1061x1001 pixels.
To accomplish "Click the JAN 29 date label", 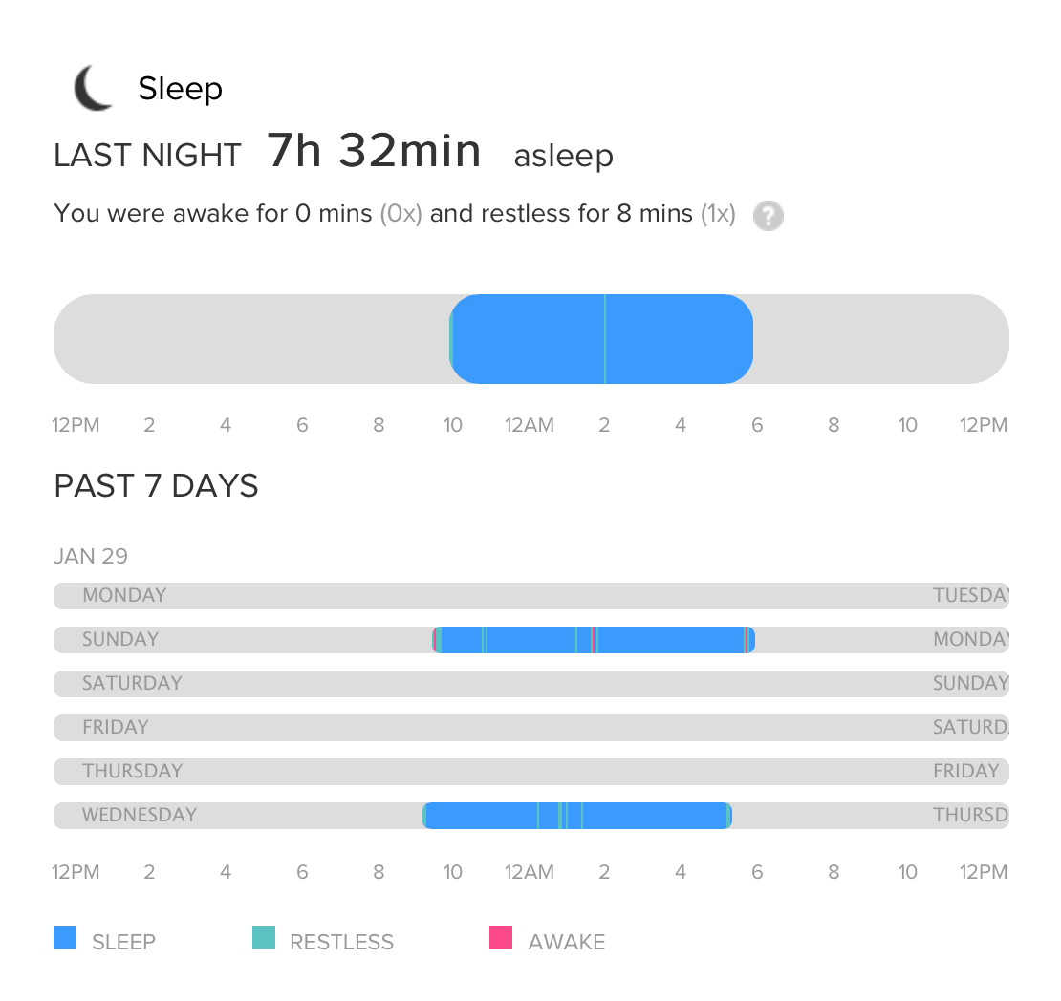I will [91, 556].
